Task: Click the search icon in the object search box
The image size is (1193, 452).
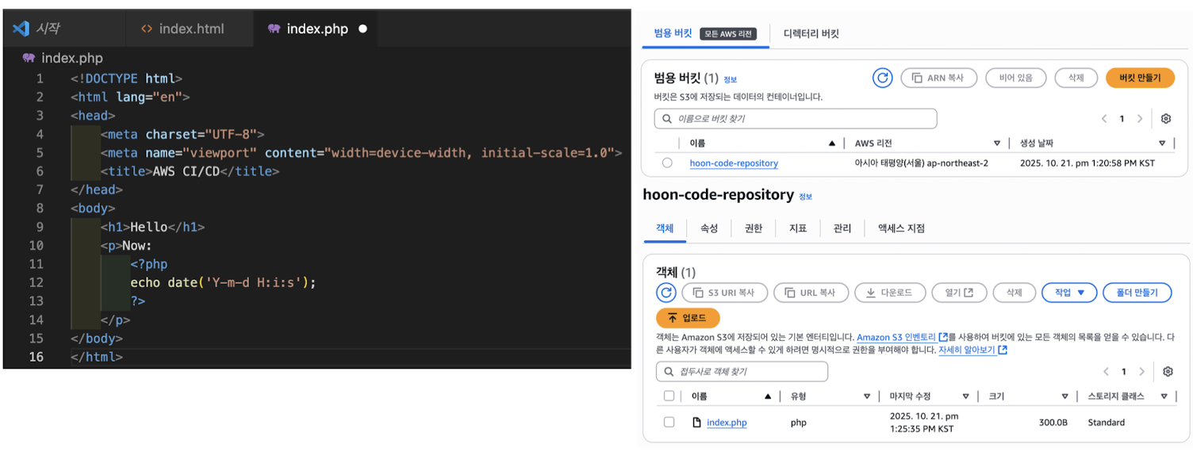Action: (669, 371)
